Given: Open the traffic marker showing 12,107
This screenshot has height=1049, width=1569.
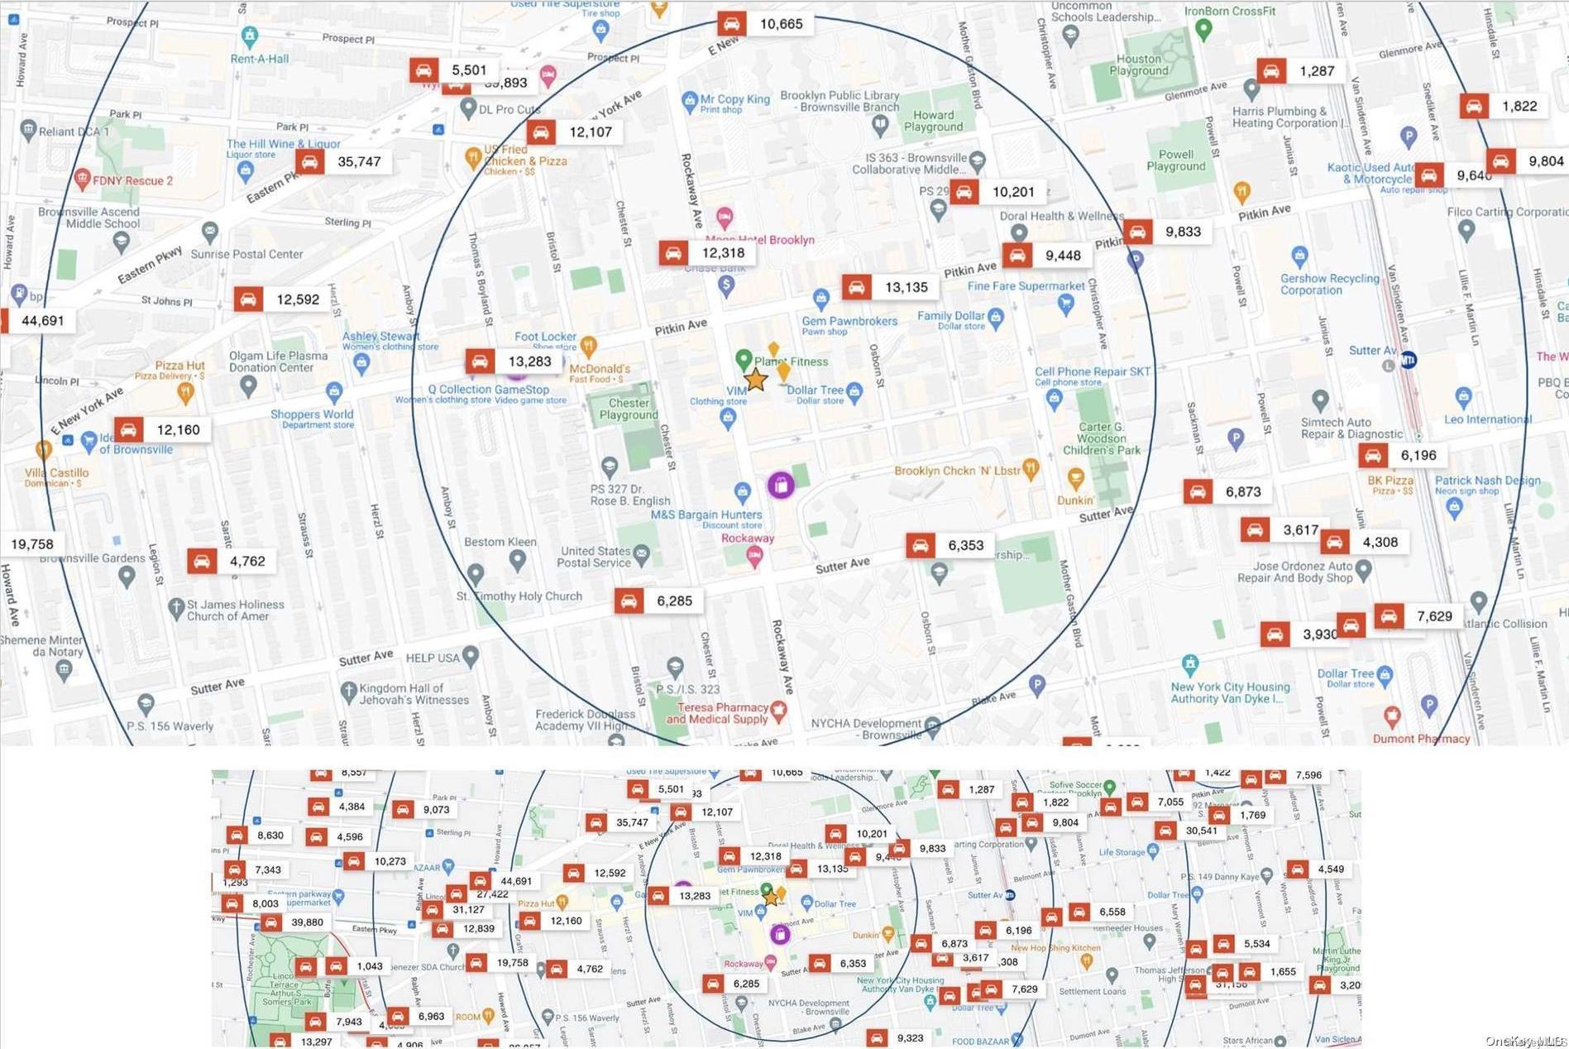Looking at the screenshot, I should [575, 132].
